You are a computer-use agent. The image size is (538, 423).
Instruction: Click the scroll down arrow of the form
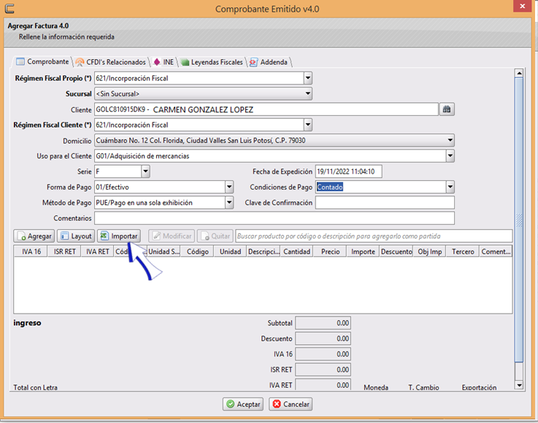(x=519, y=385)
